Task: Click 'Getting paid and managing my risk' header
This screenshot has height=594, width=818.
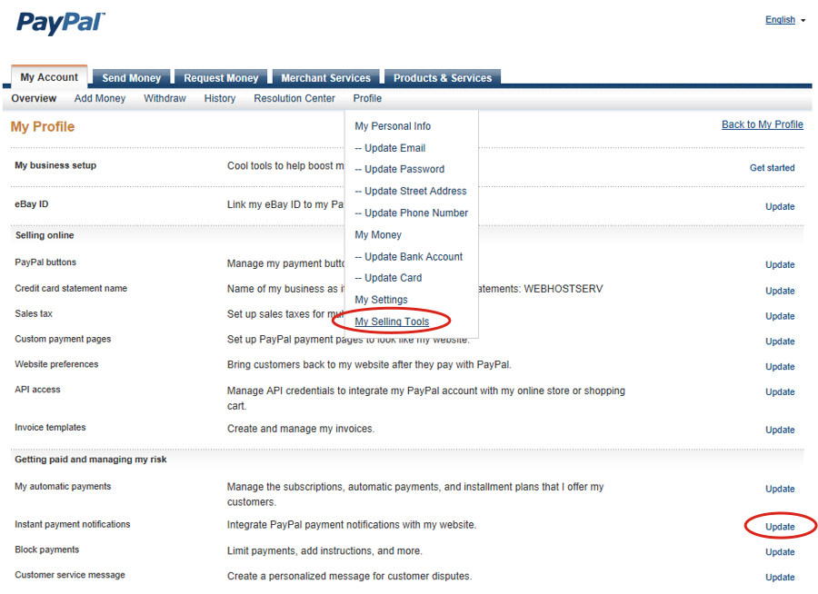Action: coord(91,460)
